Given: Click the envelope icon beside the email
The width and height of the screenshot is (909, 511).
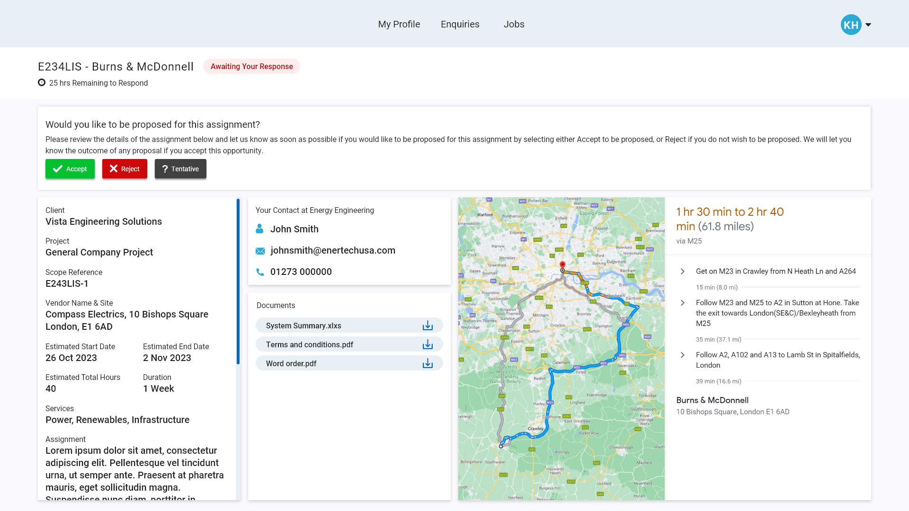Looking at the screenshot, I should 260,251.
